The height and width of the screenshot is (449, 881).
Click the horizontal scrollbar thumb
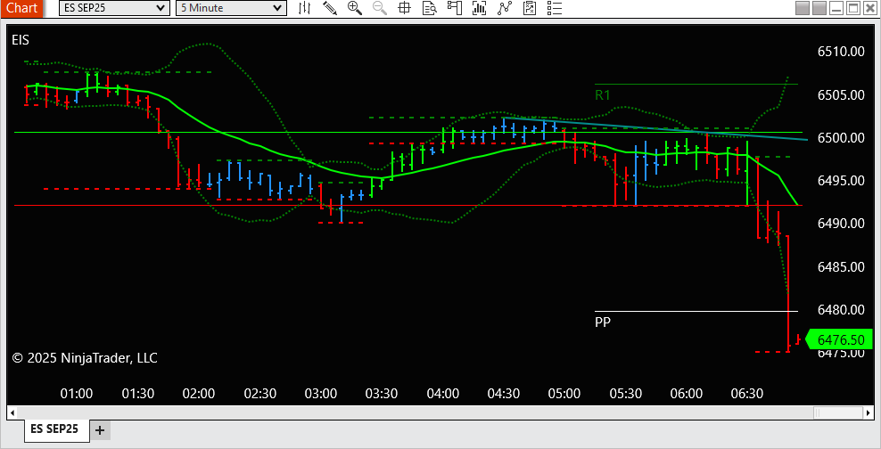(838, 413)
